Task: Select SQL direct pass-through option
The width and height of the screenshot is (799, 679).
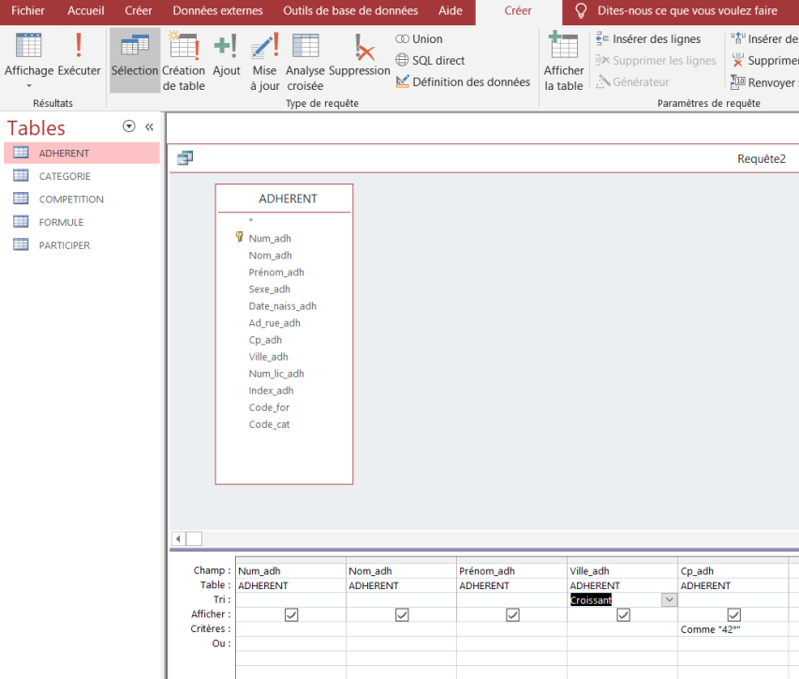Action: (430, 60)
